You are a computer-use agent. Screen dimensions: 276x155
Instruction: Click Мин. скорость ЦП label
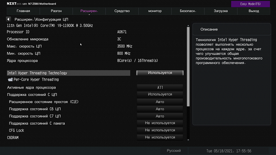point(24,53)
